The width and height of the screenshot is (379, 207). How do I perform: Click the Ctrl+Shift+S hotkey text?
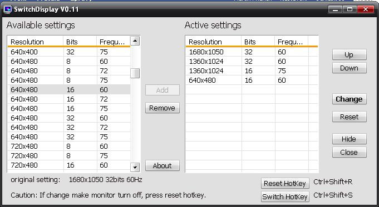tap(333, 195)
